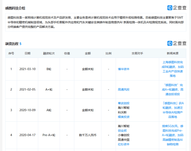The height and width of the screenshot is (151, 191).
Task: Select the 感图科技介绍 section heading
Action: coord(15,8)
